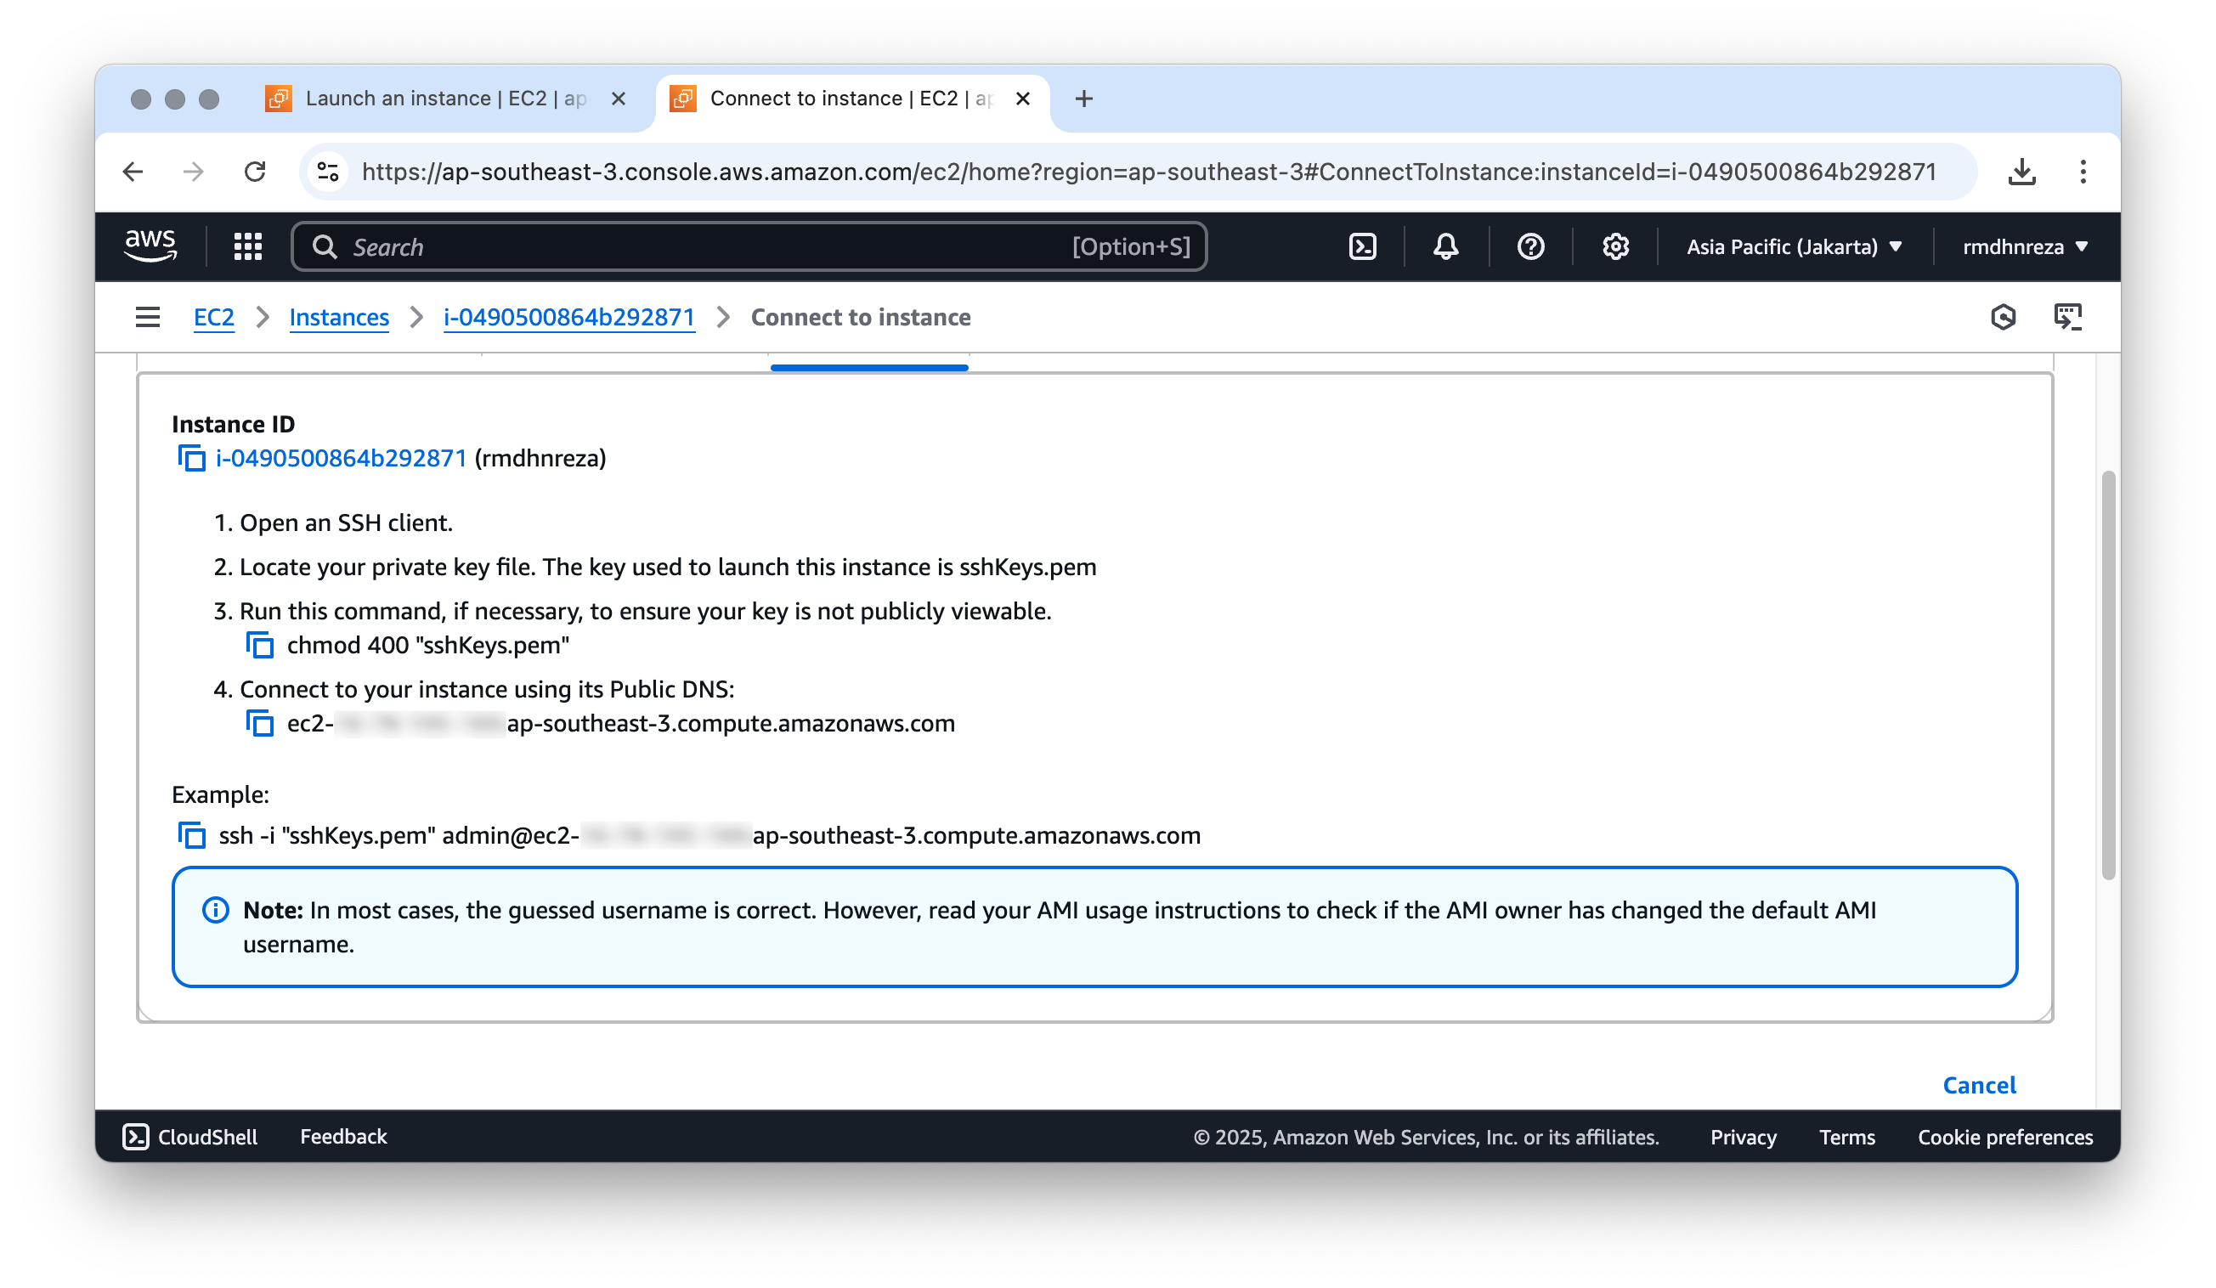The width and height of the screenshot is (2216, 1288).
Task: Click Cancel
Action: tap(1979, 1086)
